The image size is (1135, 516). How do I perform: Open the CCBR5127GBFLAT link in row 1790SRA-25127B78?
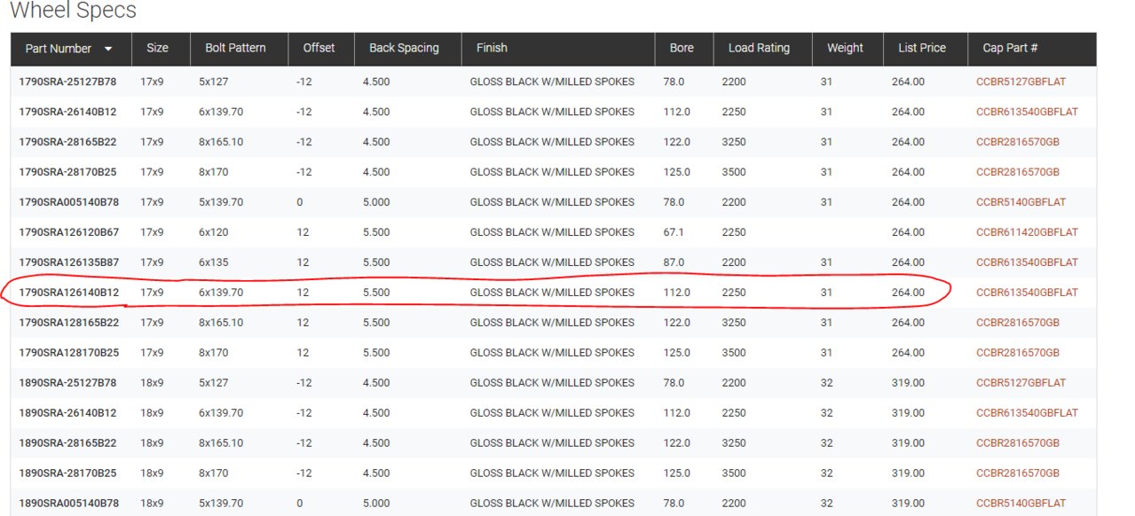pos(1021,82)
